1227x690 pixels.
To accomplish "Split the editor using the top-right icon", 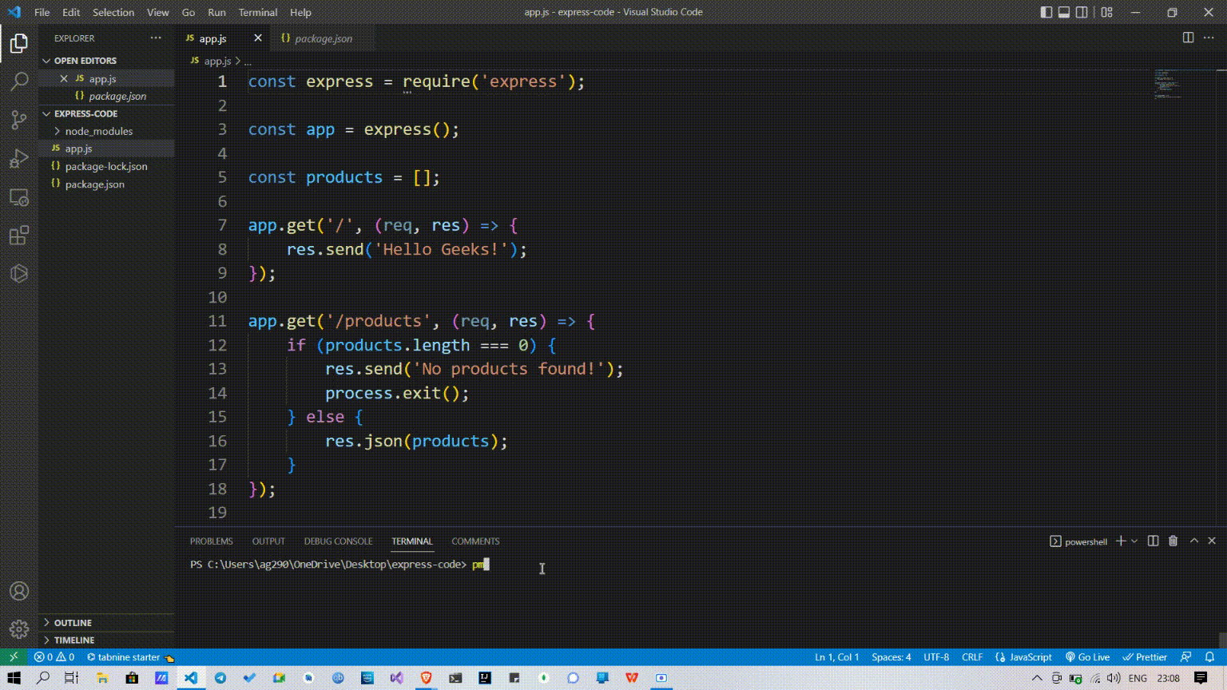I will (1189, 38).
